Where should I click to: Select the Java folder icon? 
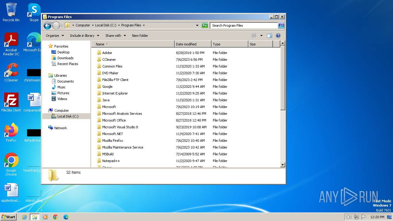pos(99,100)
